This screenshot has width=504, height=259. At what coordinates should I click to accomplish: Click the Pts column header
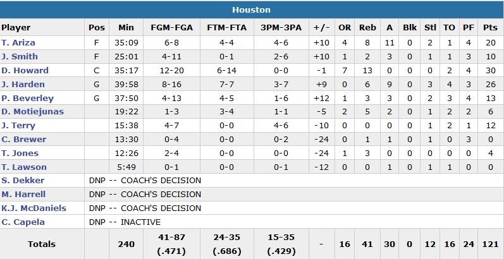pos(490,28)
